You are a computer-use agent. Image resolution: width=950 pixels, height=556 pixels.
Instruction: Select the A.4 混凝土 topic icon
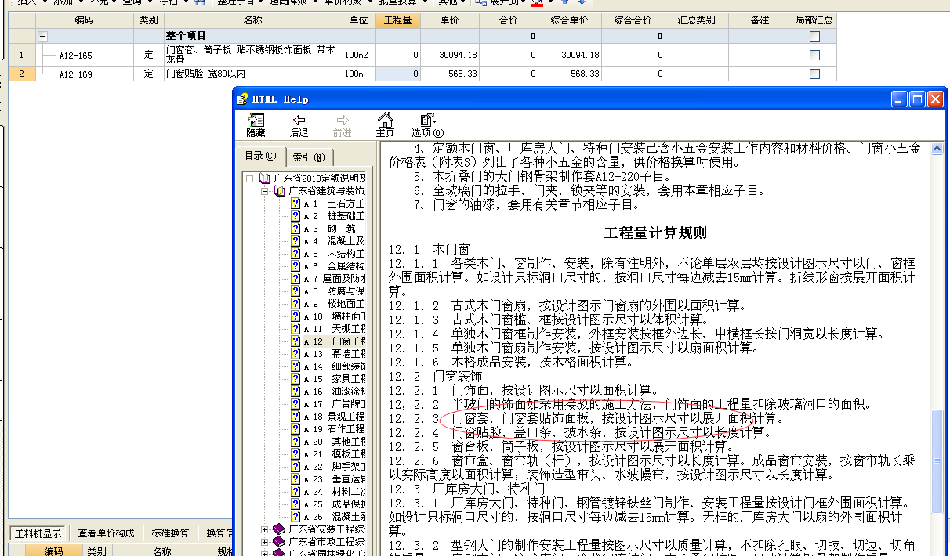click(x=296, y=241)
